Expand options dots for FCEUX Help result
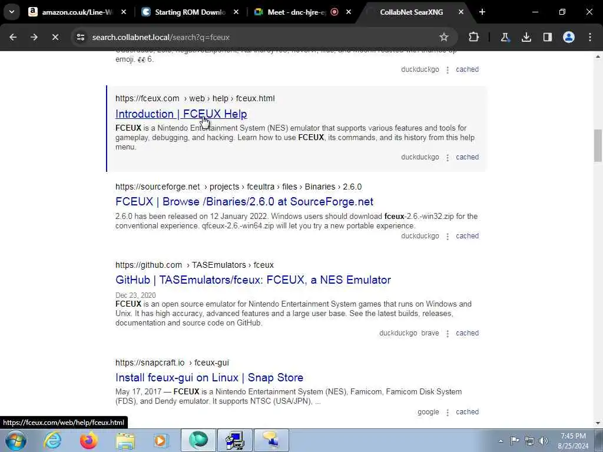Viewport: 603px width, 452px height. (448, 158)
